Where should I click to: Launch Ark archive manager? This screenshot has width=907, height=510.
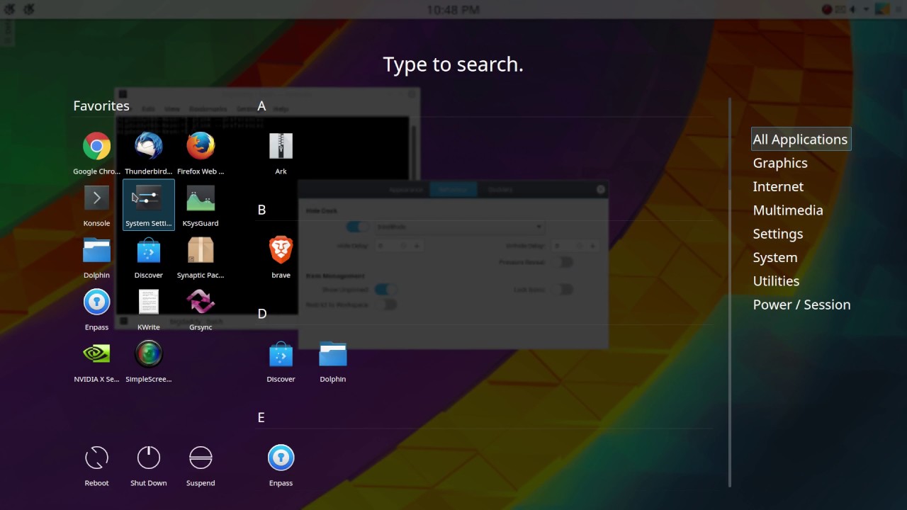[x=281, y=153]
